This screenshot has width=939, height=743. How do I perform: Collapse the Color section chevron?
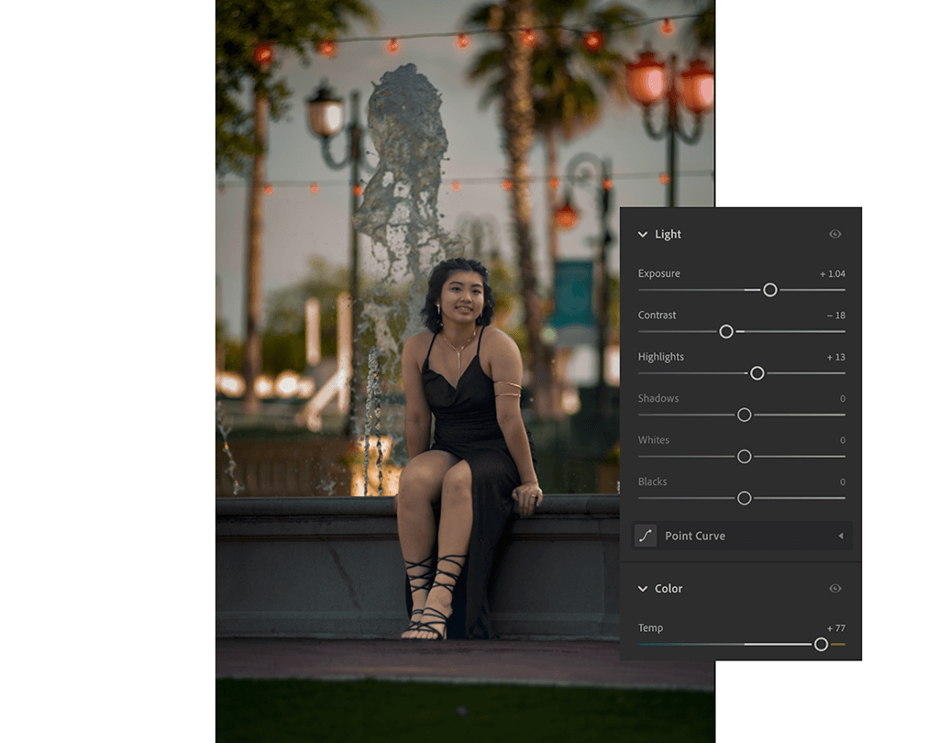point(645,588)
